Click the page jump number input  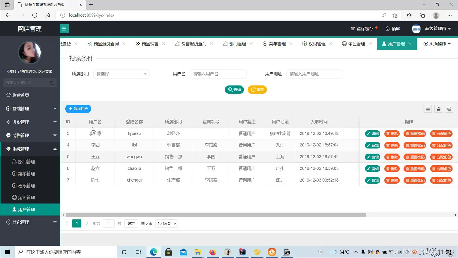tap(109, 223)
